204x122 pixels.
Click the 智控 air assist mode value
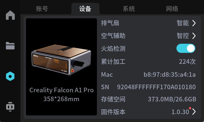(x=183, y=36)
